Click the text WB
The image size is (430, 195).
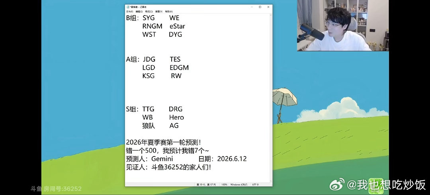[147, 117]
